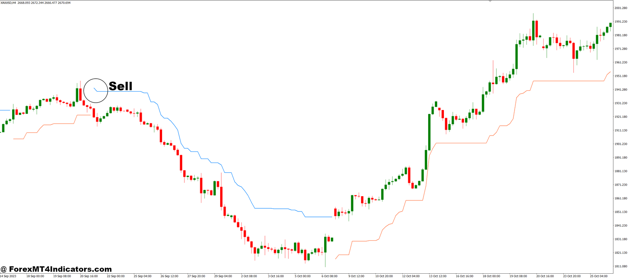Select the 14 Sep 2023 date label
This screenshot has height=278, width=628.
pyautogui.click(x=8, y=276)
